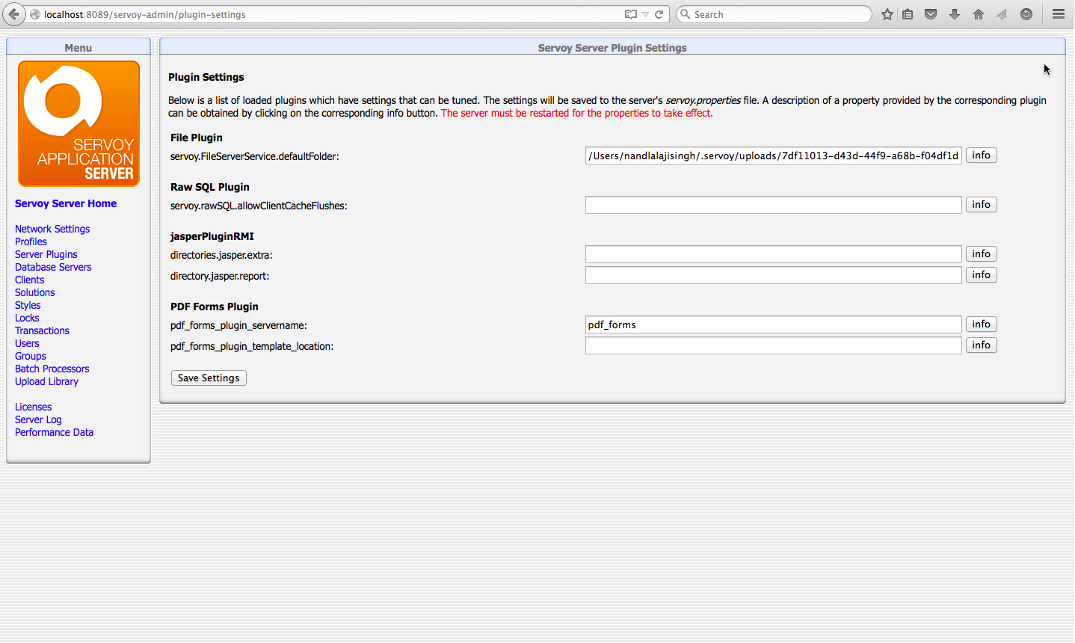Toggle reader view icon in address bar
The image size is (1075, 643).
click(631, 14)
